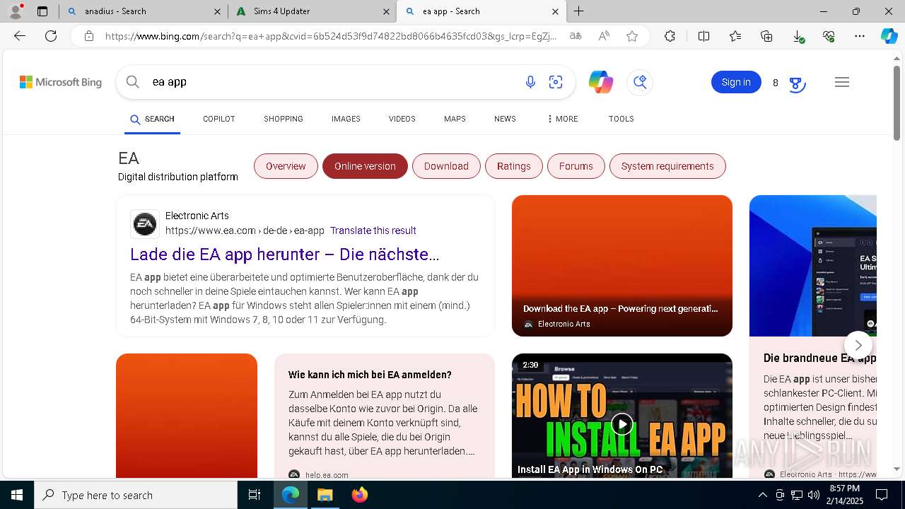
Task: Open Edge Settings and more menu
Action: click(x=860, y=36)
